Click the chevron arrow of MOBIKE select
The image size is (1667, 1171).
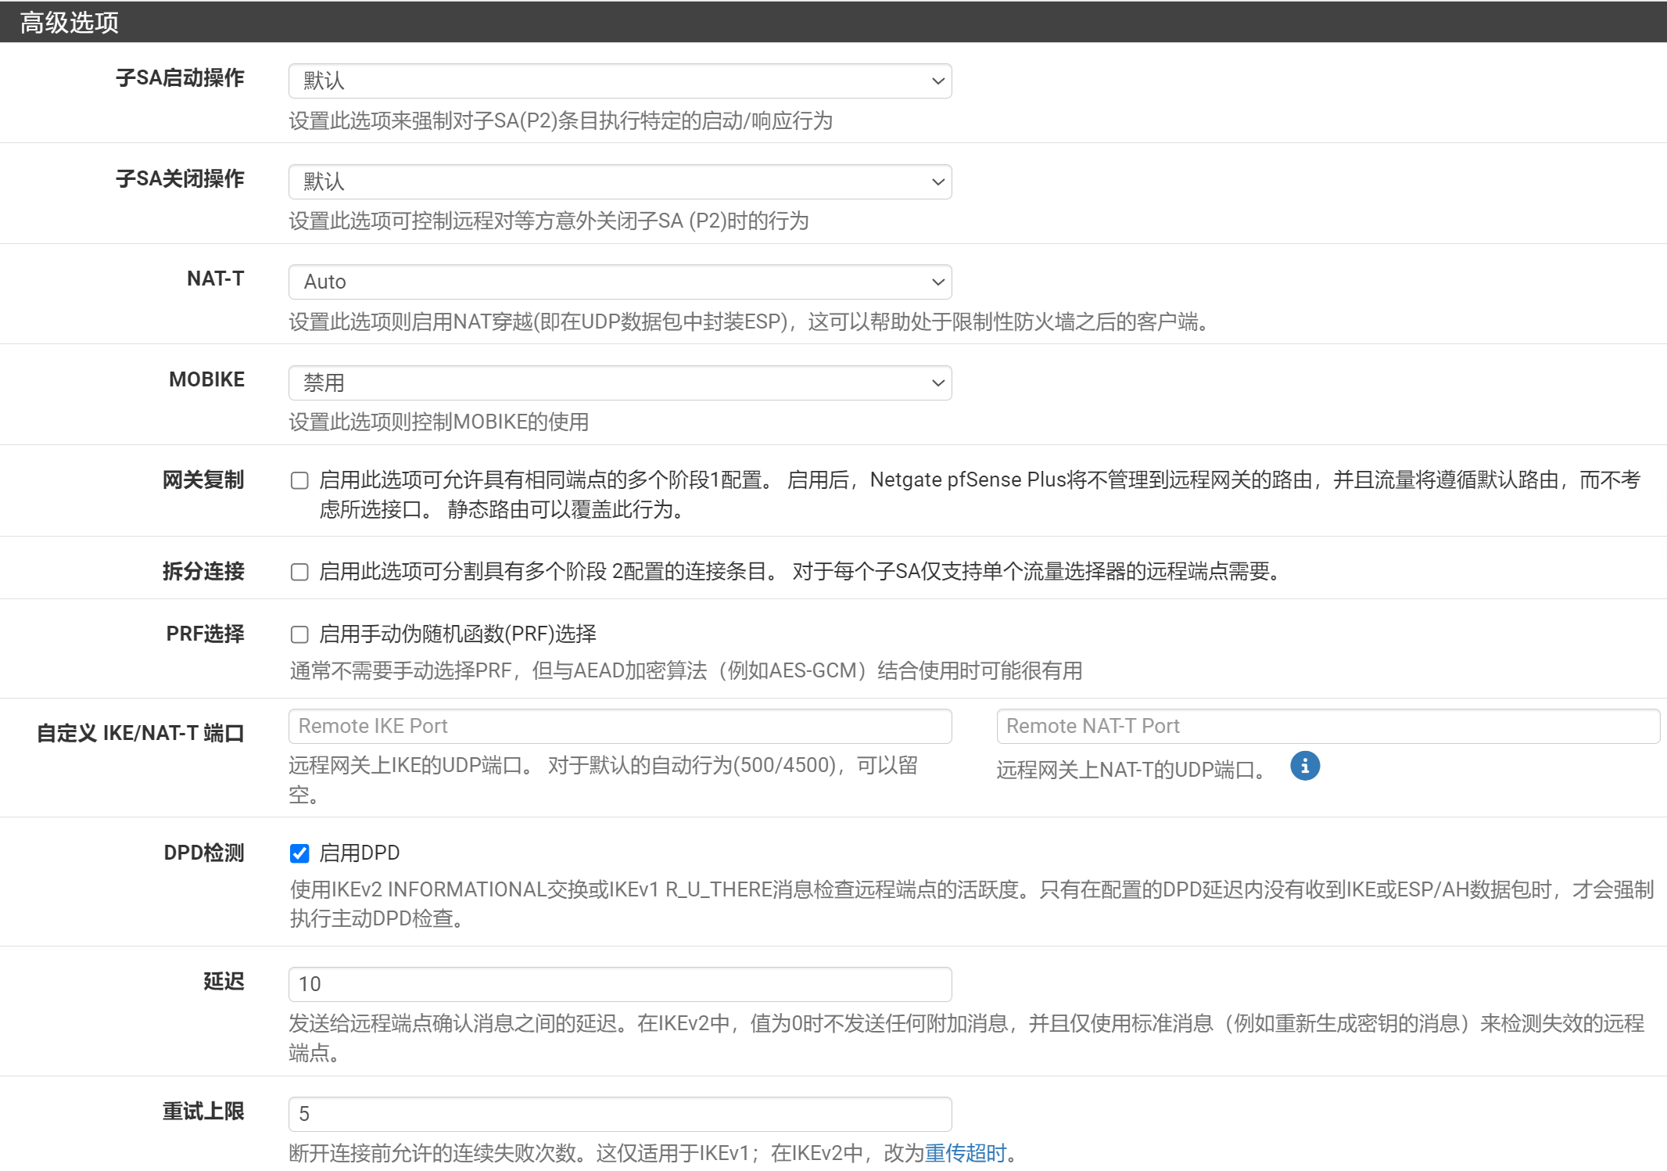click(x=937, y=383)
